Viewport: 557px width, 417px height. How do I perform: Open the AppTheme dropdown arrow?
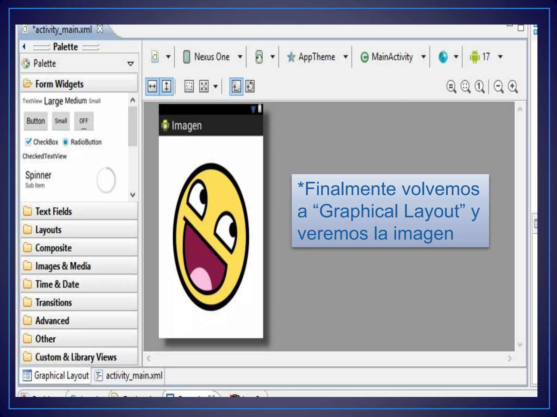345,57
